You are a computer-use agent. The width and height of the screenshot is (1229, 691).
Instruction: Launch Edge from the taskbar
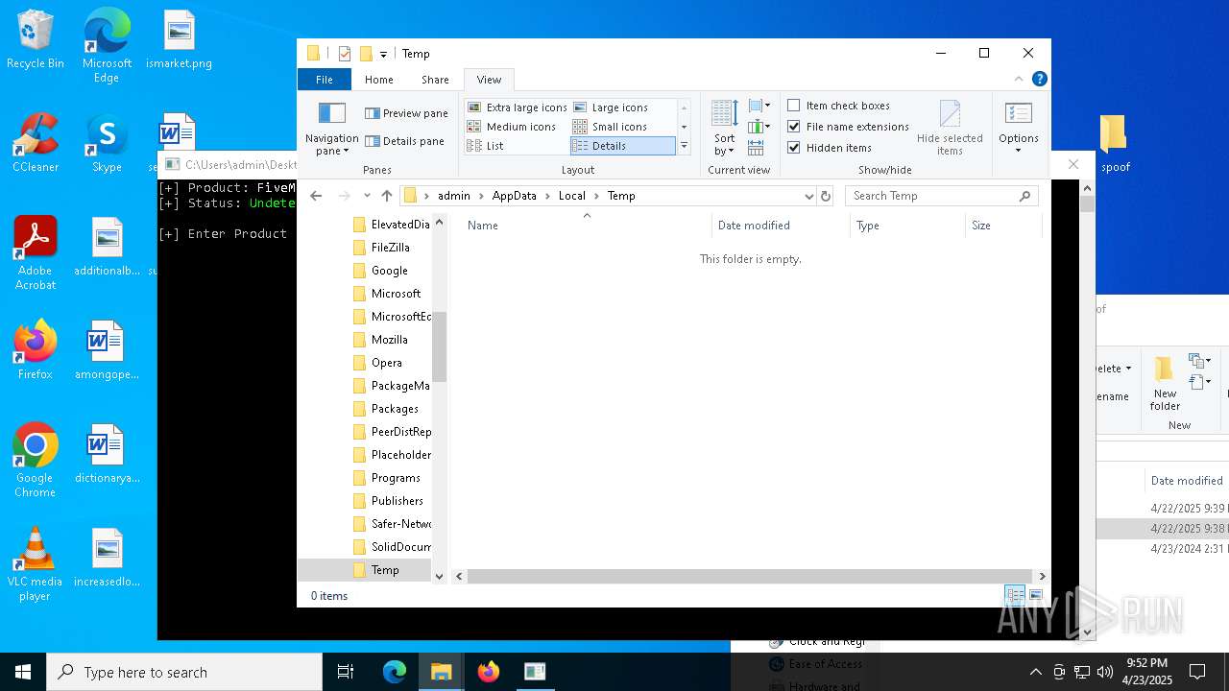click(395, 672)
